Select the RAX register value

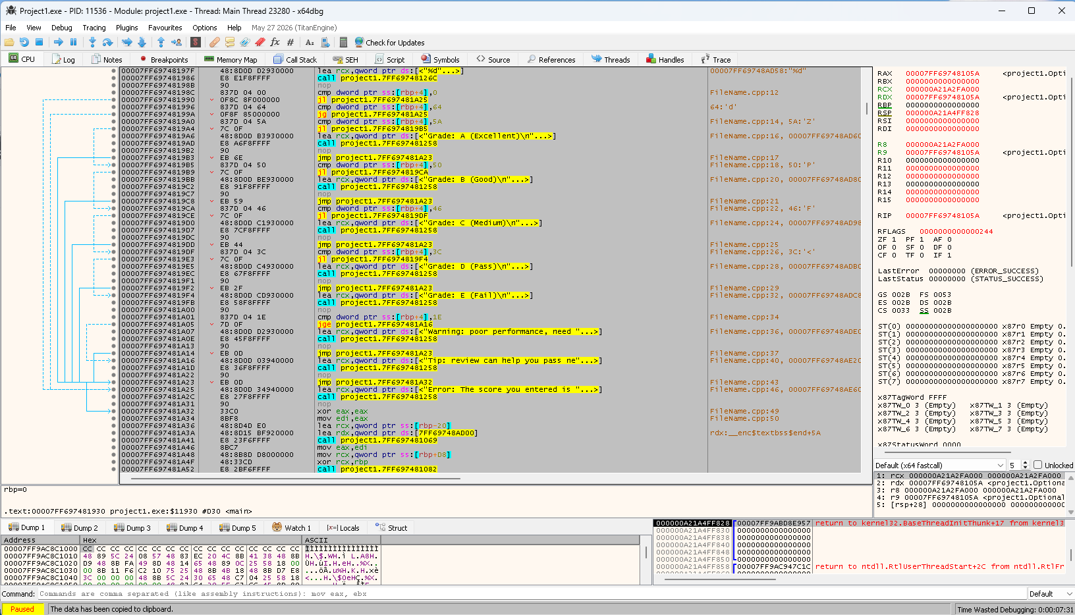[x=942, y=74]
